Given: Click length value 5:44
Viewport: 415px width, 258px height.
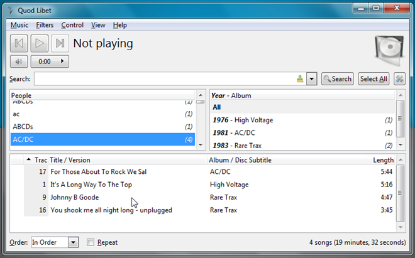Looking at the screenshot, I should (x=387, y=172).
